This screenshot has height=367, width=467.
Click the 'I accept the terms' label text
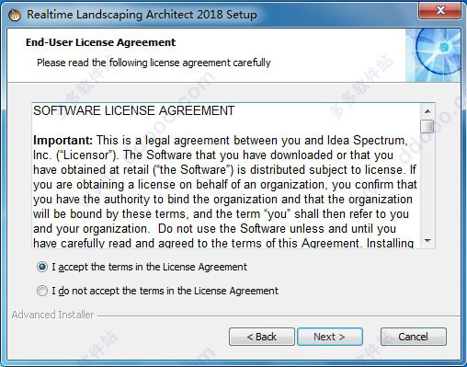(x=149, y=267)
